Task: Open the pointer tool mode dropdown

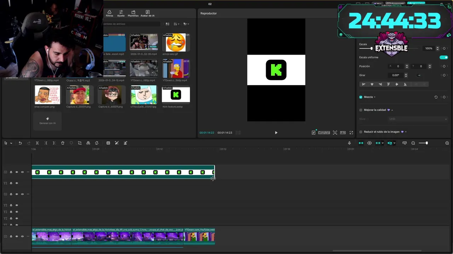Action: 11,143
